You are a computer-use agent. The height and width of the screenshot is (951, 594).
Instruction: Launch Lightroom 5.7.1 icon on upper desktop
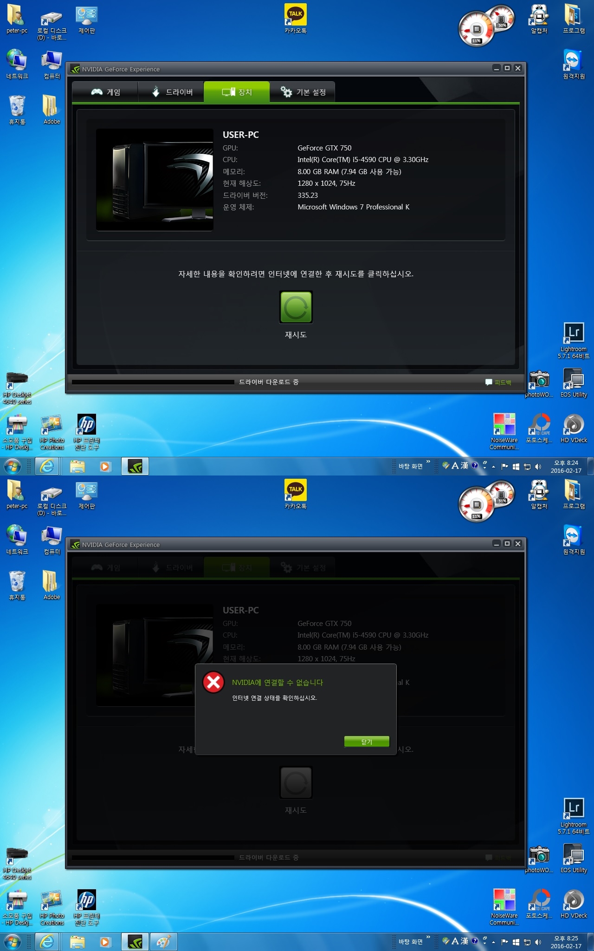pyautogui.click(x=574, y=340)
